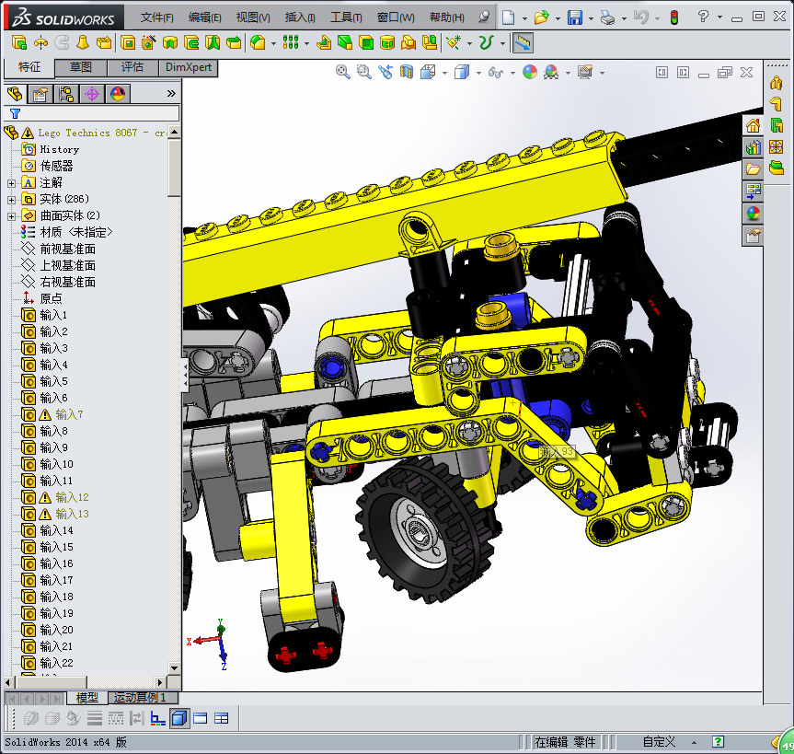Viewport: 794px width, 754px height.
Task: Click the Previous View icon
Action: (x=385, y=73)
